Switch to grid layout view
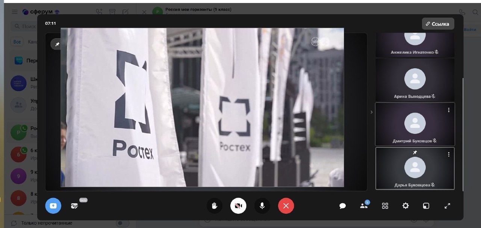Screen dimensions: 481x228 click(385, 206)
